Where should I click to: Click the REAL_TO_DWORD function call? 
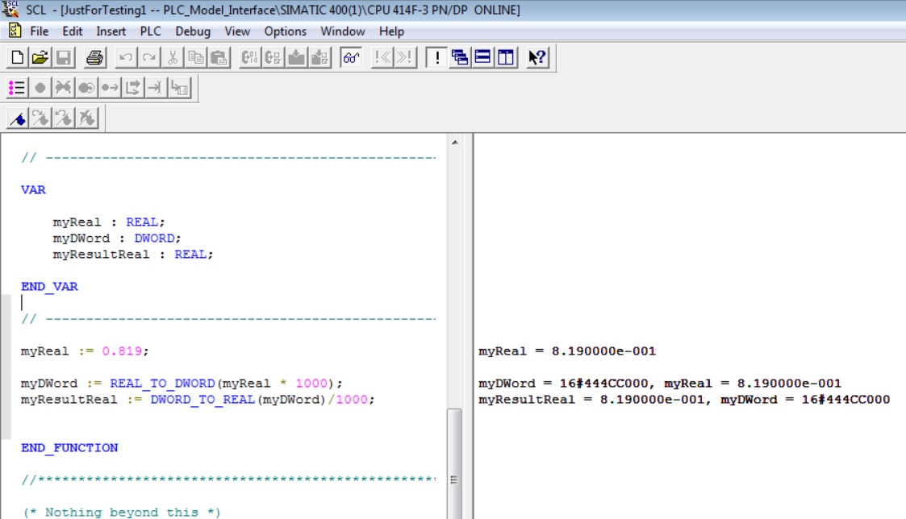click(162, 384)
